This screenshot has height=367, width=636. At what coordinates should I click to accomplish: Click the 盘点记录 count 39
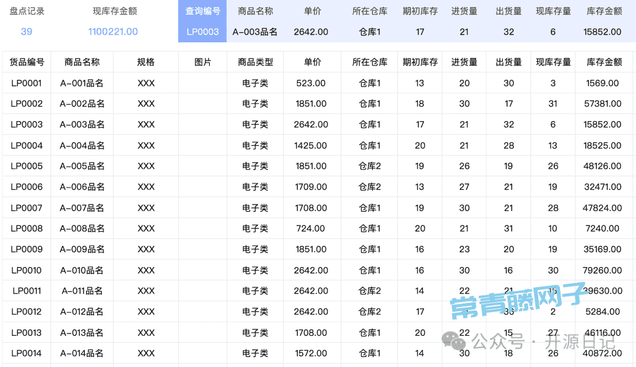click(26, 32)
